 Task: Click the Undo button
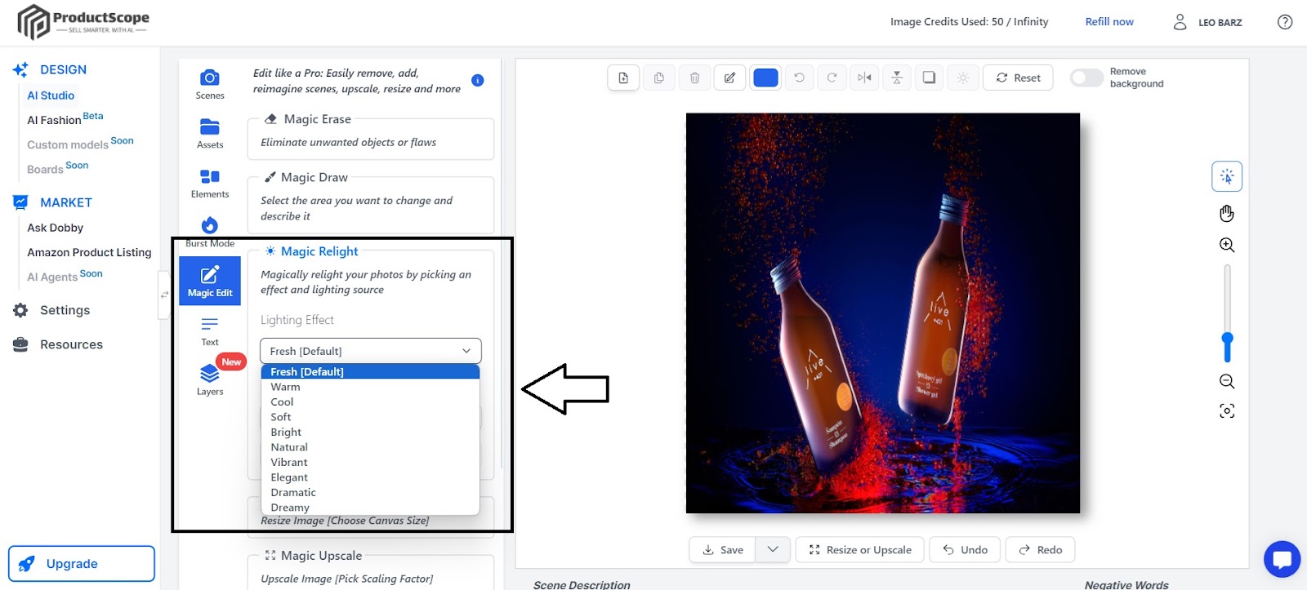pyautogui.click(x=966, y=549)
